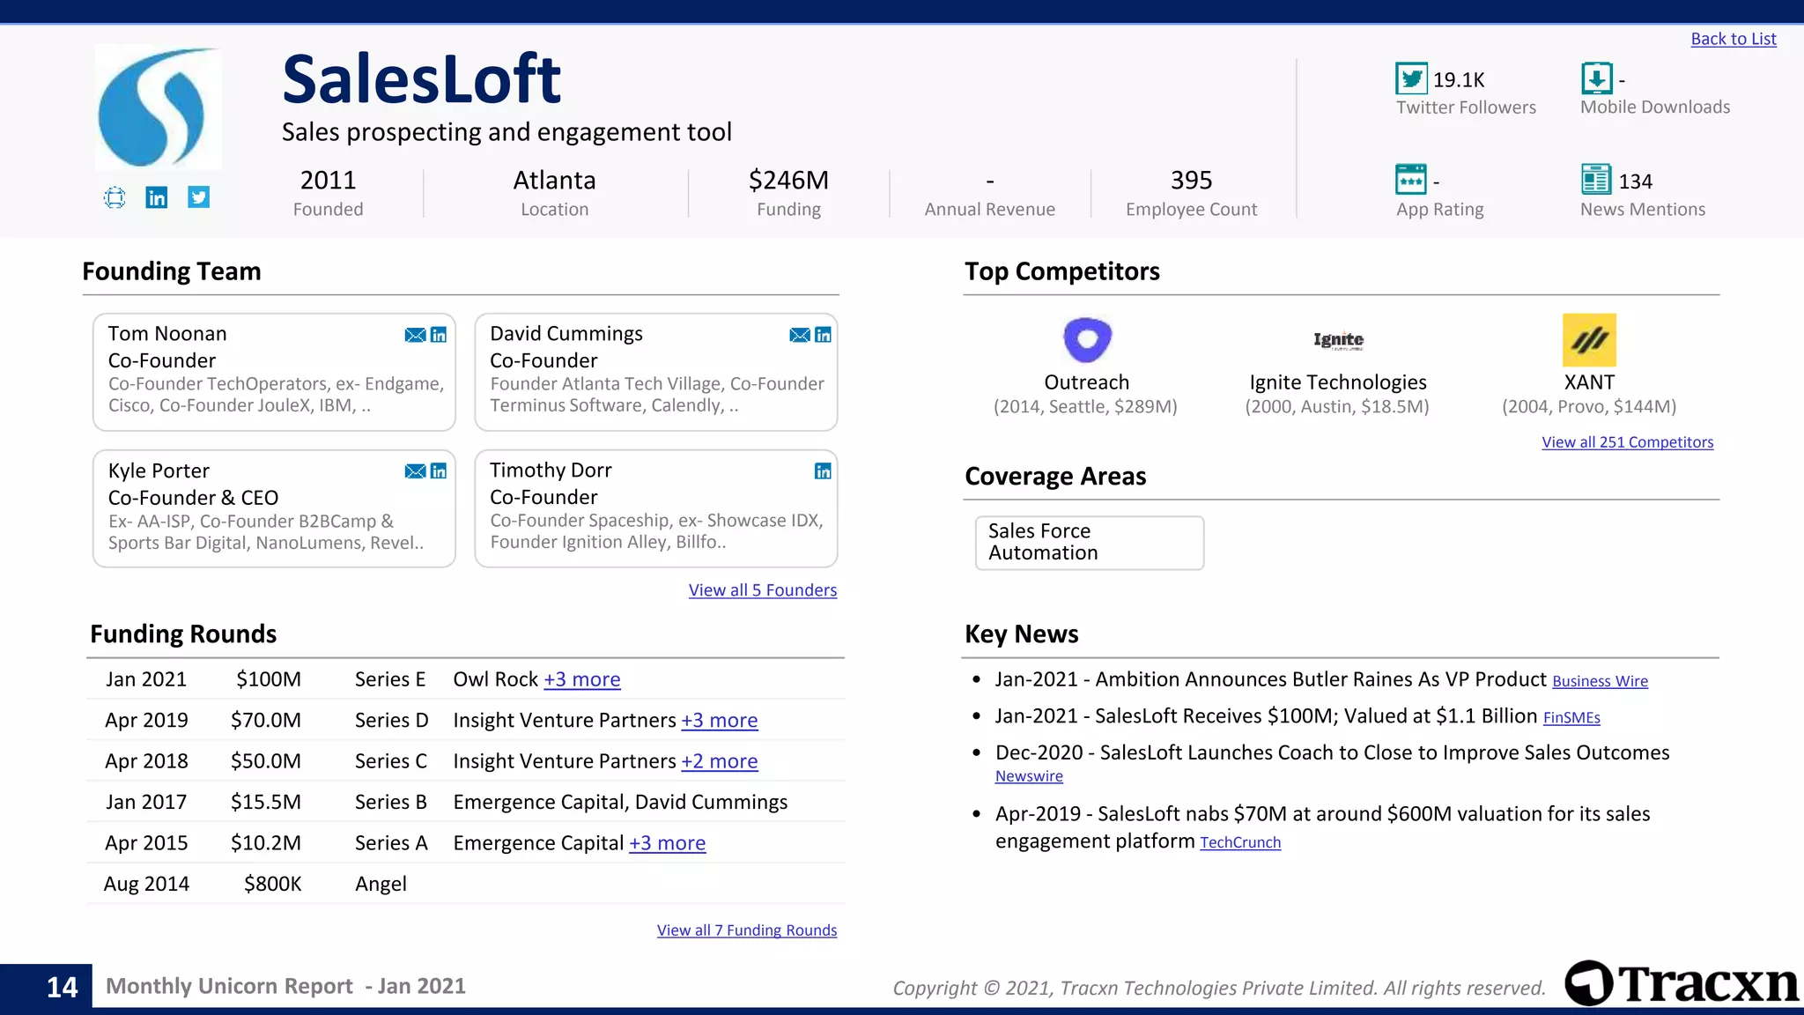Viewport: 1804px width, 1015px height.
Task: Click the Tracxn logo in footer
Action: pyautogui.click(x=1681, y=983)
